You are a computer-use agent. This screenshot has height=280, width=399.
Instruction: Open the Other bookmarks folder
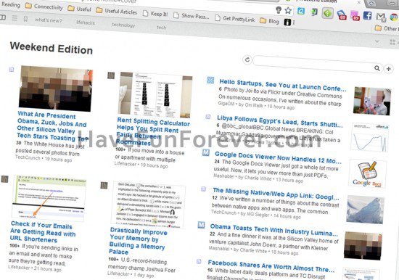tap(386, 28)
